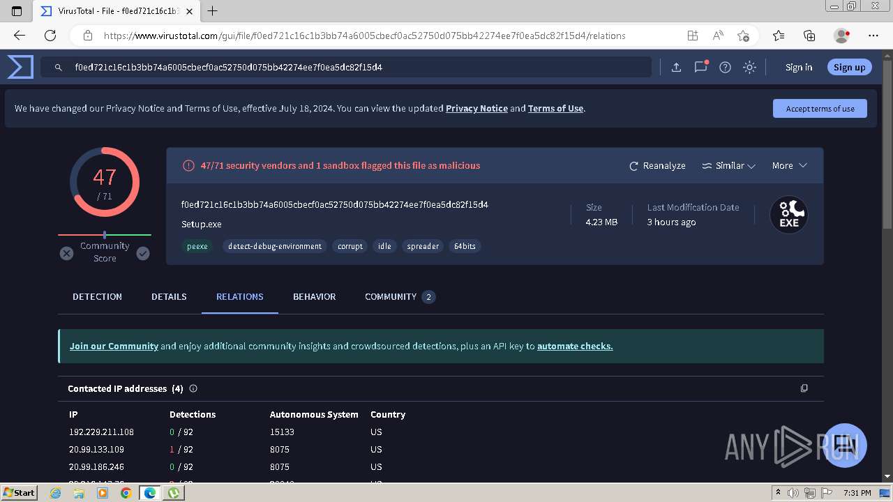Click the 47/71 detection score circle
The width and height of the screenshot is (893, 502).
click(105, 182)
